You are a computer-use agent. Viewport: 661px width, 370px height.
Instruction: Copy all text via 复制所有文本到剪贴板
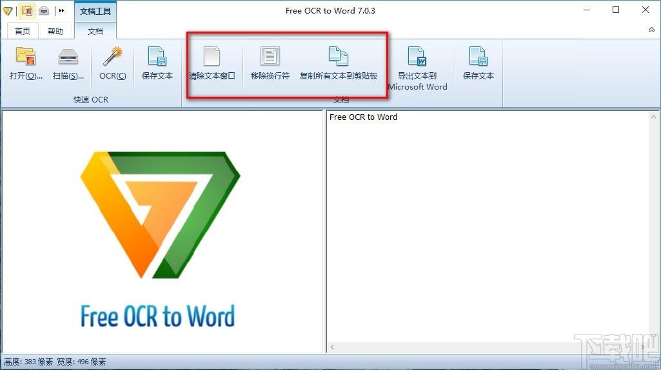click(x=338, y=63)
